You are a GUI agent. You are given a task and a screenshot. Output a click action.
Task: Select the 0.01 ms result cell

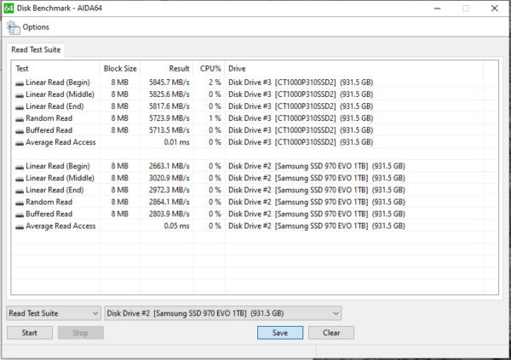tap(176, 142)
